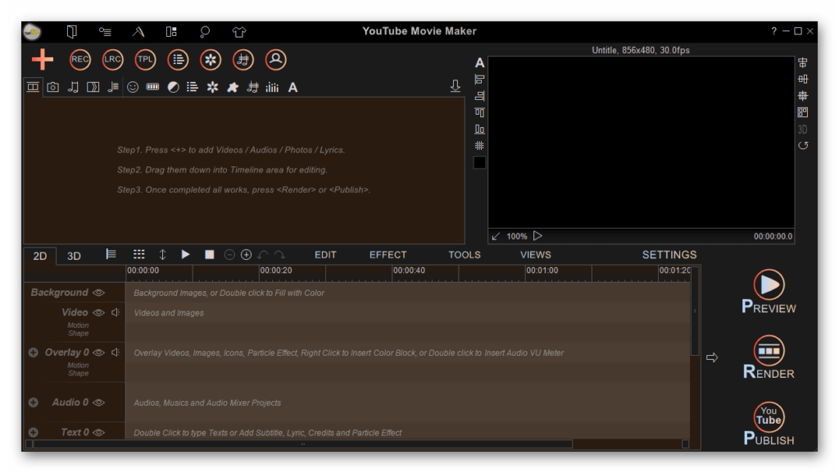Click the timeline vertical scrollbar
839x473 pixels.
tap(695, 311)
